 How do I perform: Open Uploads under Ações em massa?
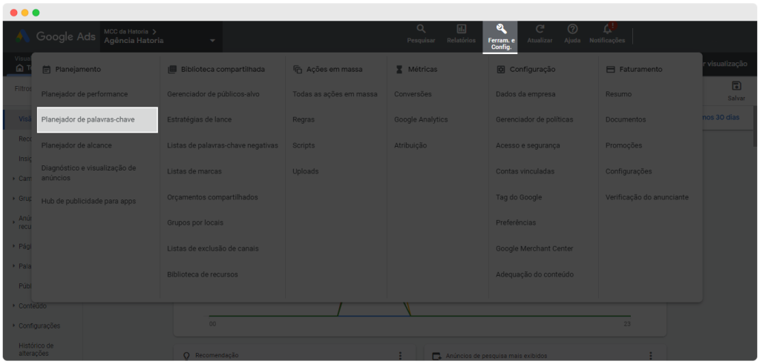coord(305,171)
